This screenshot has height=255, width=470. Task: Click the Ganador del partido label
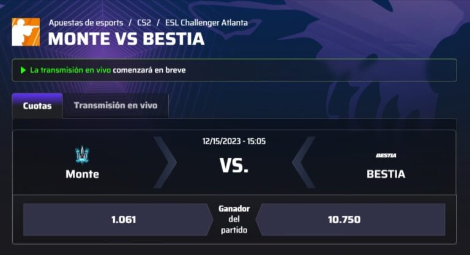point(234,220)
